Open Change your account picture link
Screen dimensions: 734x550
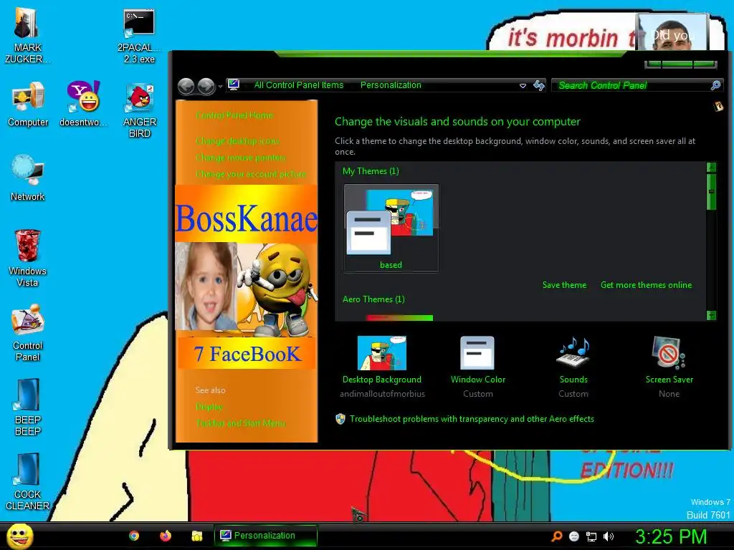coord(250,174)
